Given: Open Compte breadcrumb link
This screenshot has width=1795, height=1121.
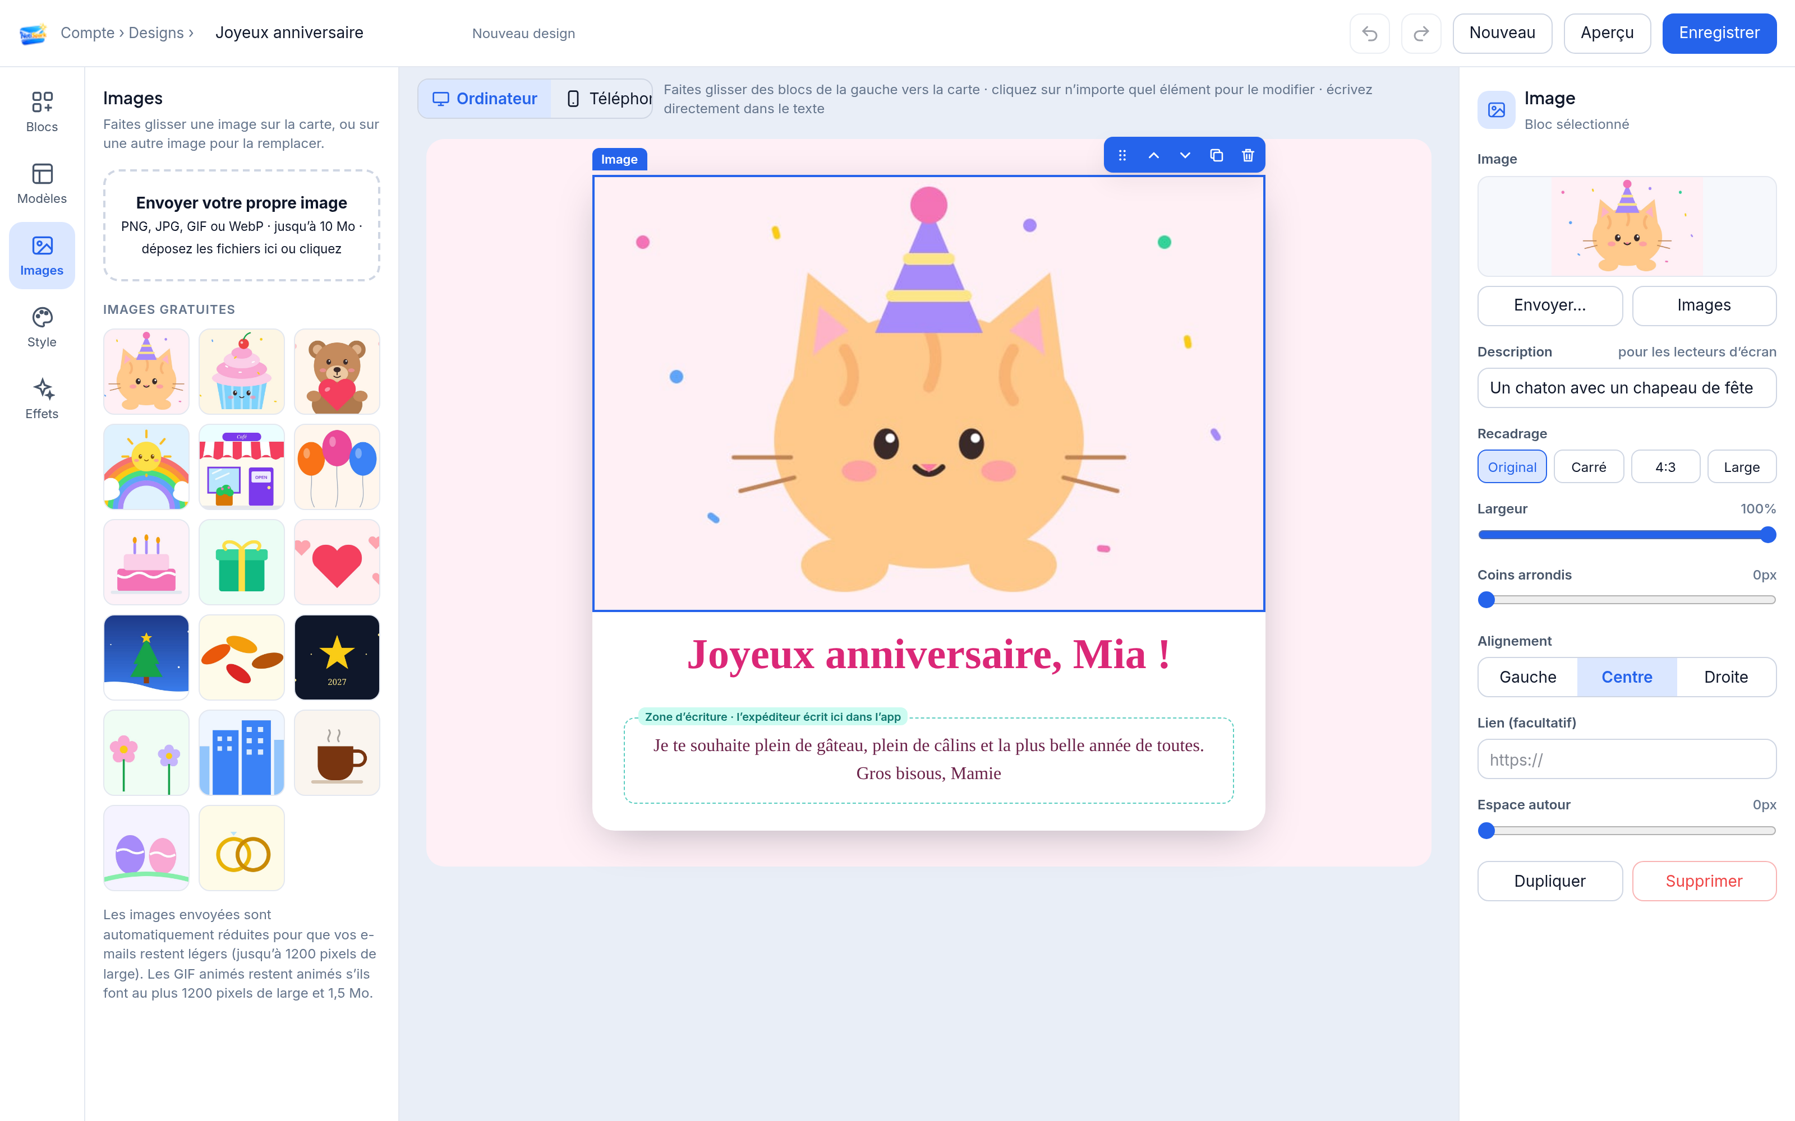Looking at the screenshot, I should click(x=88, y=34).
